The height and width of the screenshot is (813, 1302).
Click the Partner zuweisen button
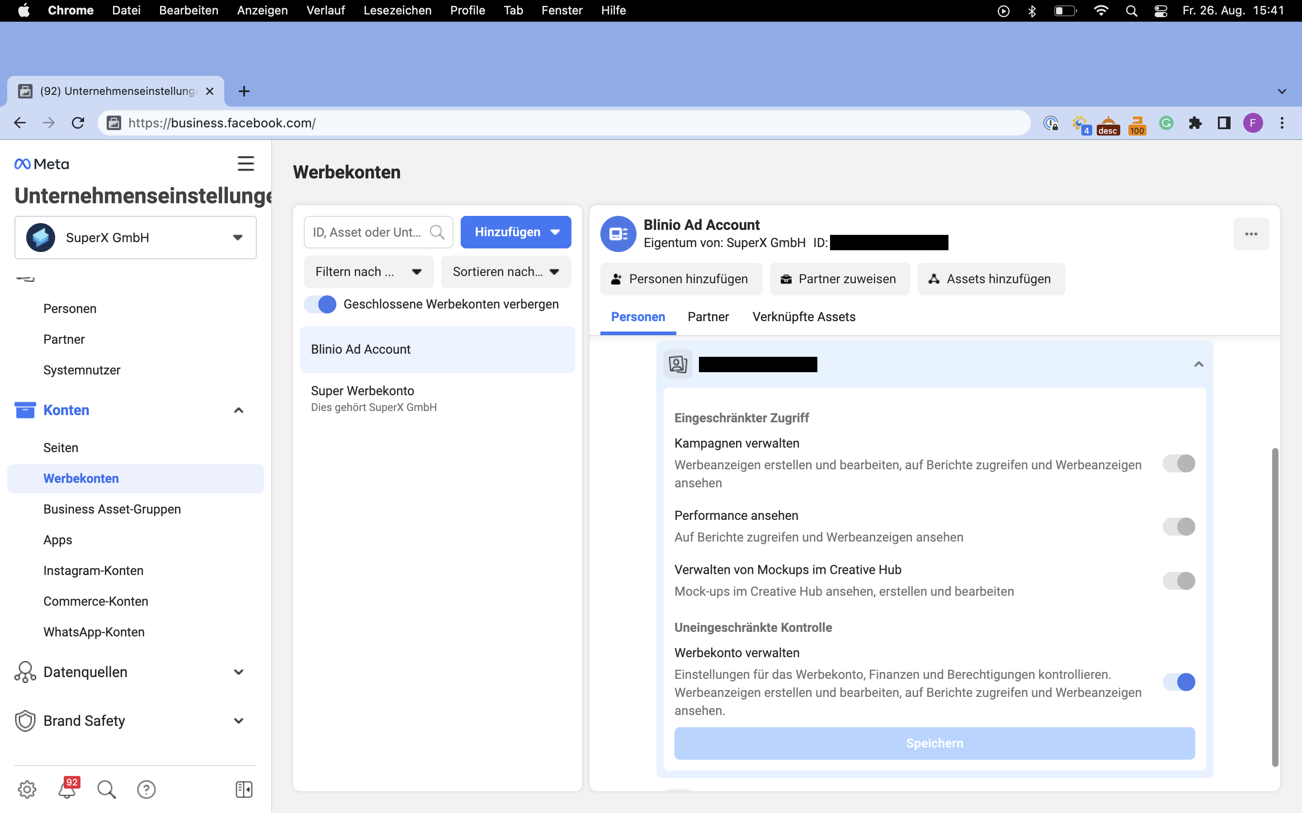[x=840, y=279]
